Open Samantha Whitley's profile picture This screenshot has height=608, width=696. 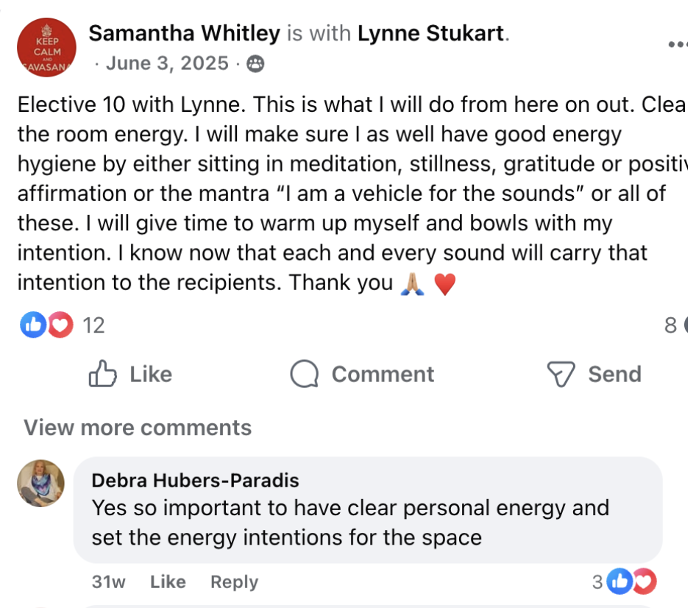tap(46, 47)
